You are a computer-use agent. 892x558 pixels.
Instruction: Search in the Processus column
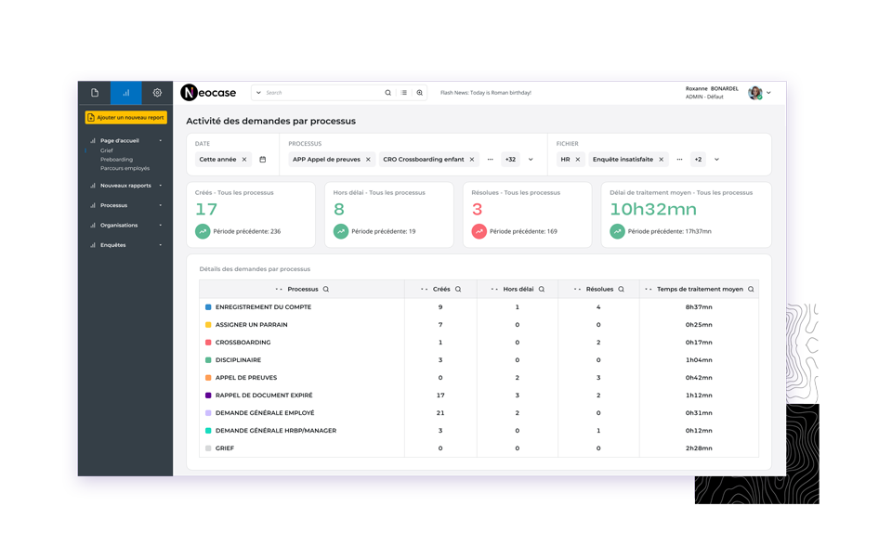[x=326, y=290]
